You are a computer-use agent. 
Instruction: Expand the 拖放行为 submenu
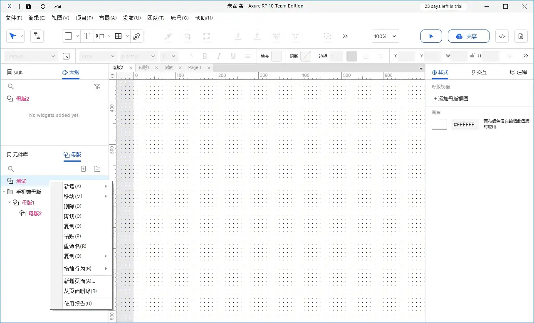tap(85, 269)
